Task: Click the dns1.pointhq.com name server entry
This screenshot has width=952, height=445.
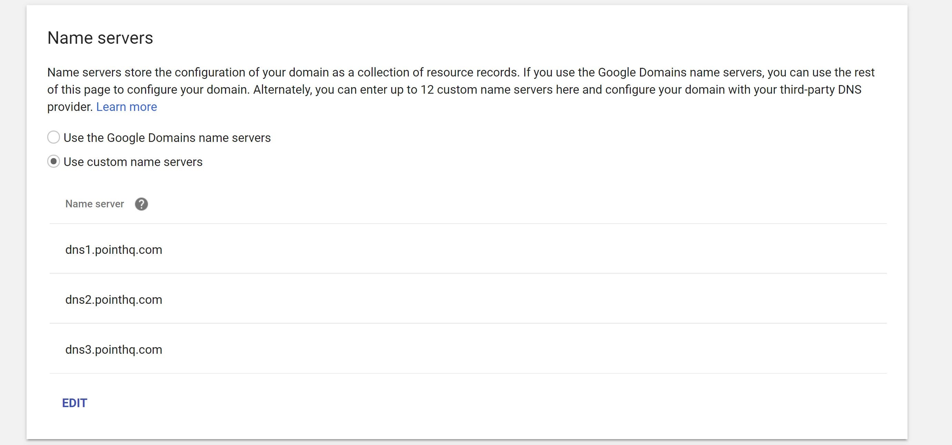Action: pos(114,250)
